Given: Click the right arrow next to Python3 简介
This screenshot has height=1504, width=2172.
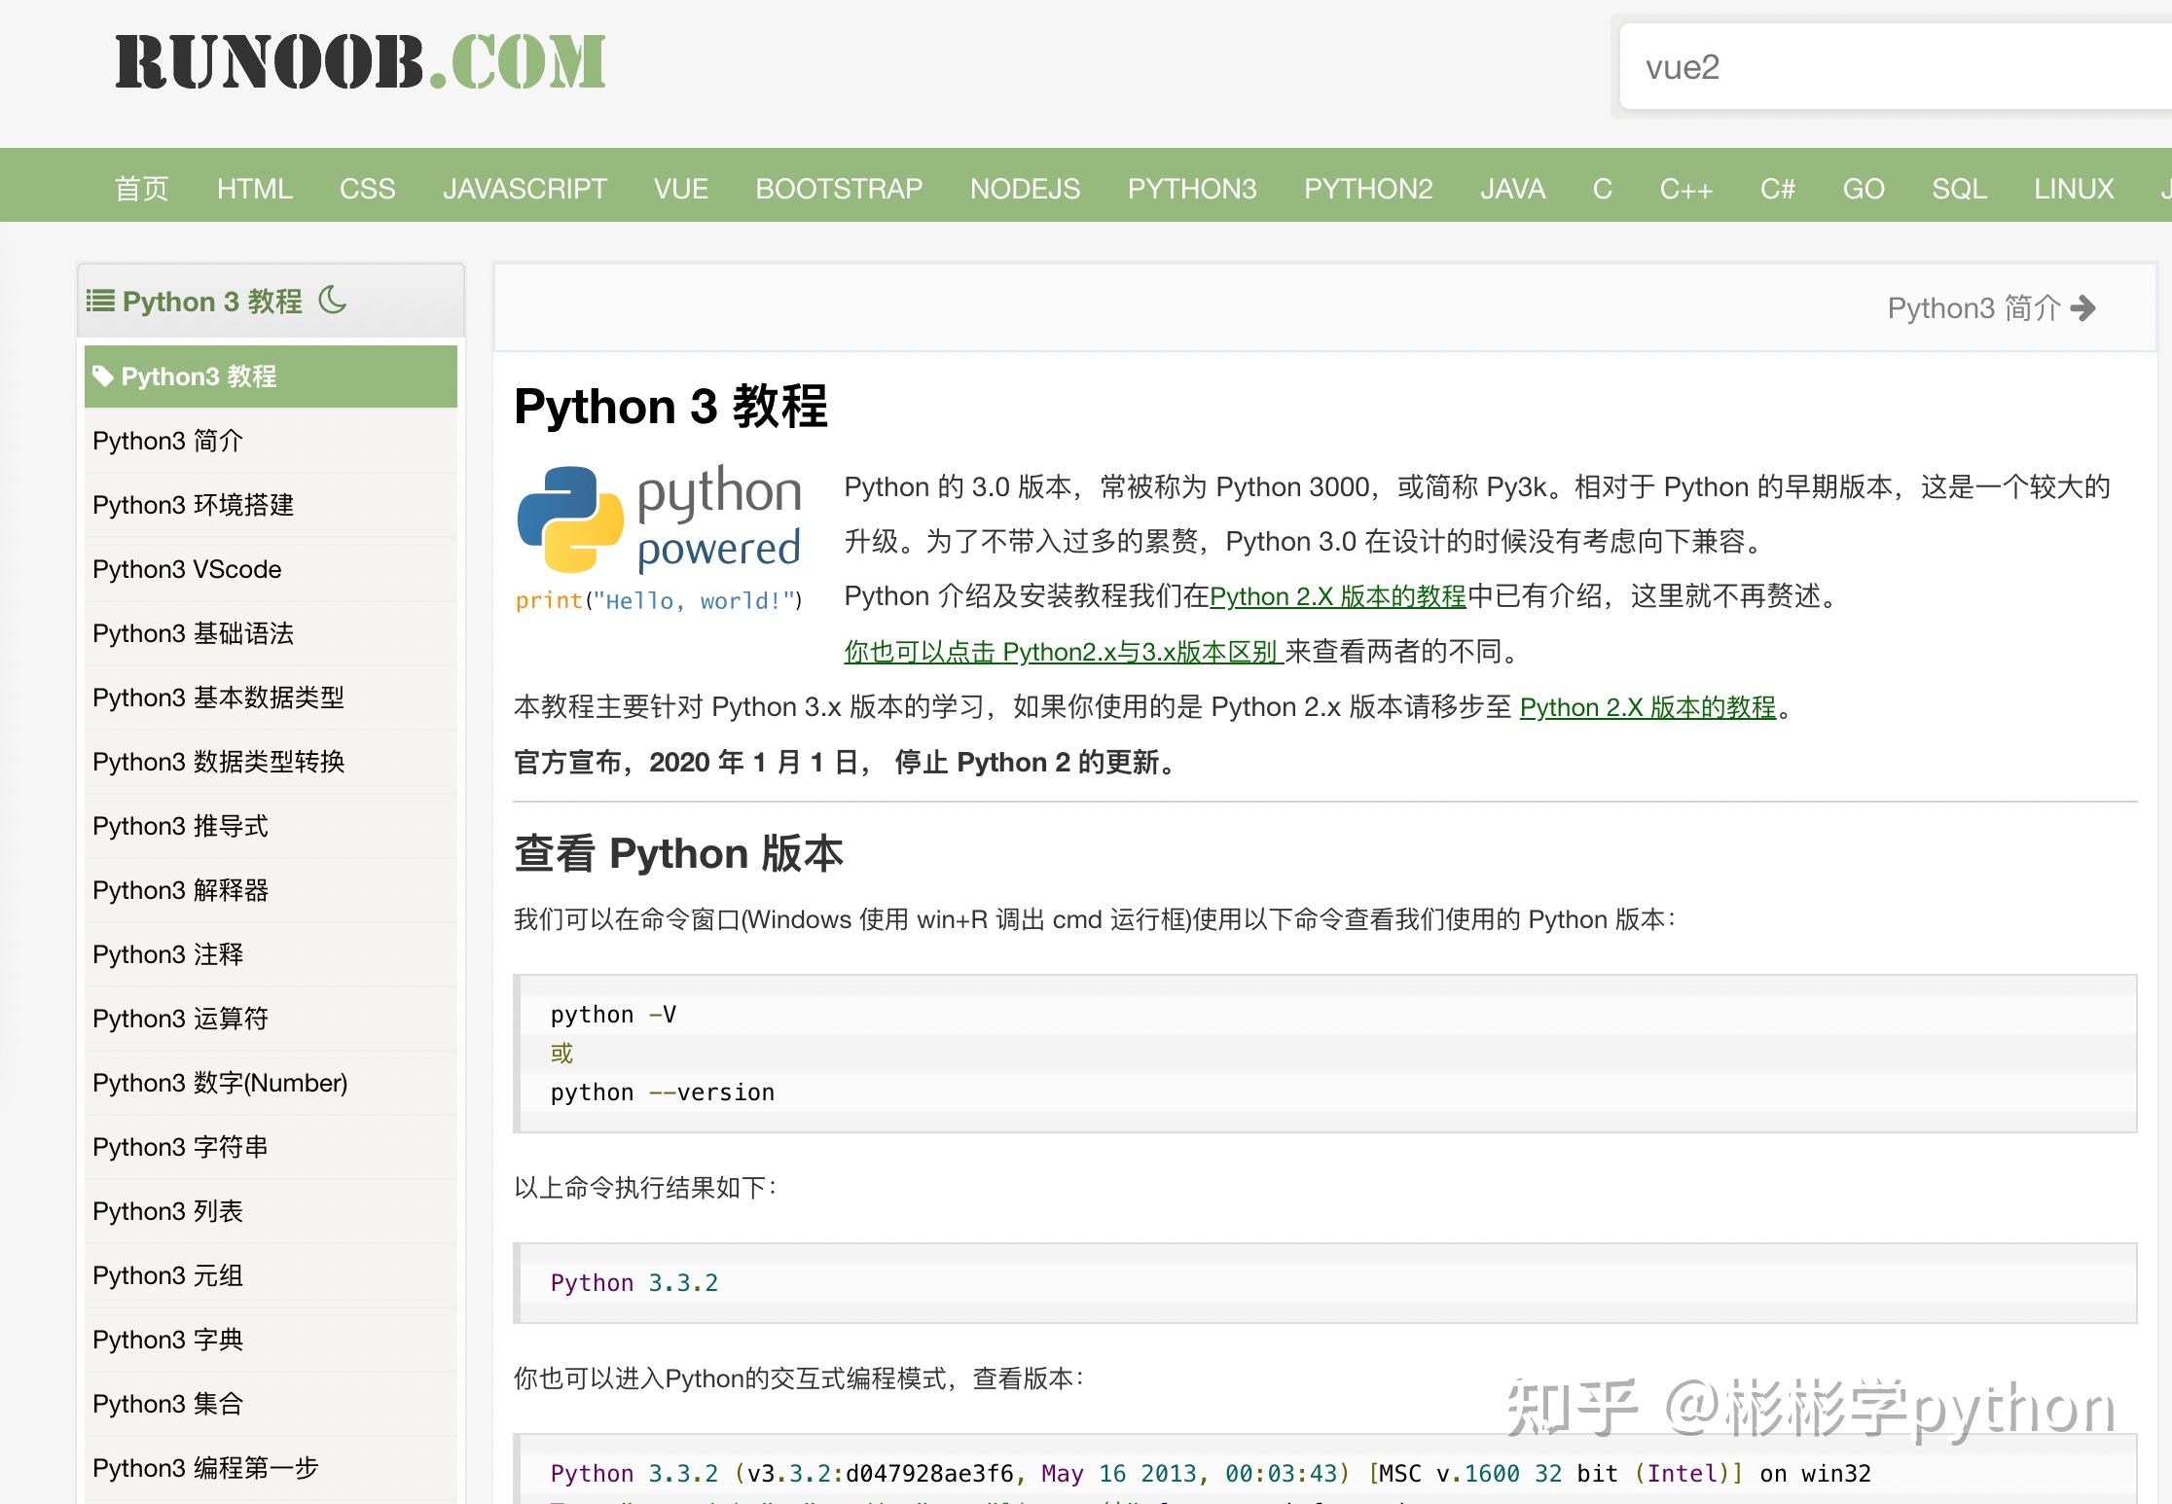Looking at the screenshot, I should click(2082, 308).
